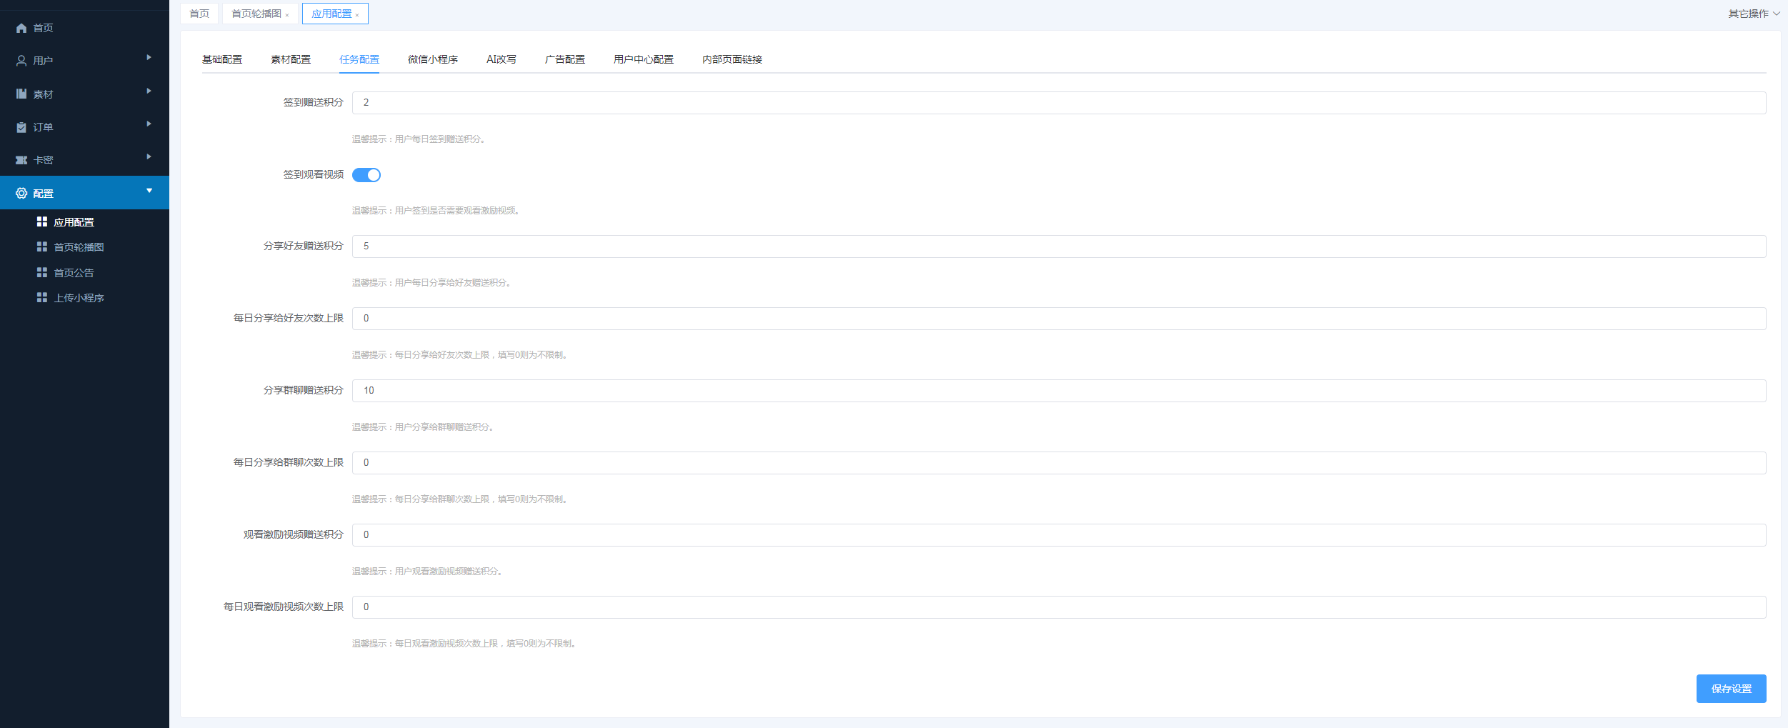
Task: Open 首页公告 in the sidebar
Action: coord(74,273)
